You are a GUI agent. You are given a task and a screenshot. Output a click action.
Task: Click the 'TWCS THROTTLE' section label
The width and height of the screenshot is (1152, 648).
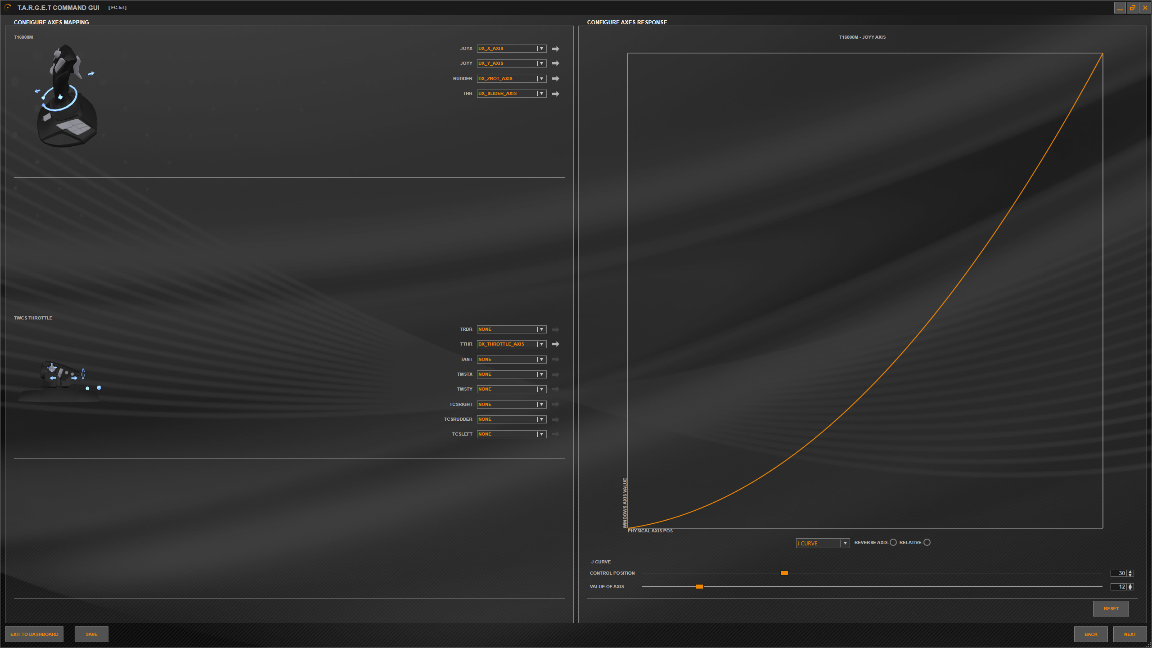tap(33, 318)
